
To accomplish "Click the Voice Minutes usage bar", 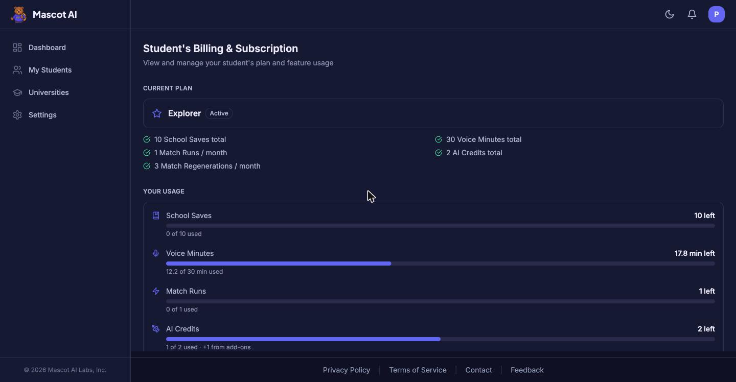I will pyautogui.click(x=441, y=264).
